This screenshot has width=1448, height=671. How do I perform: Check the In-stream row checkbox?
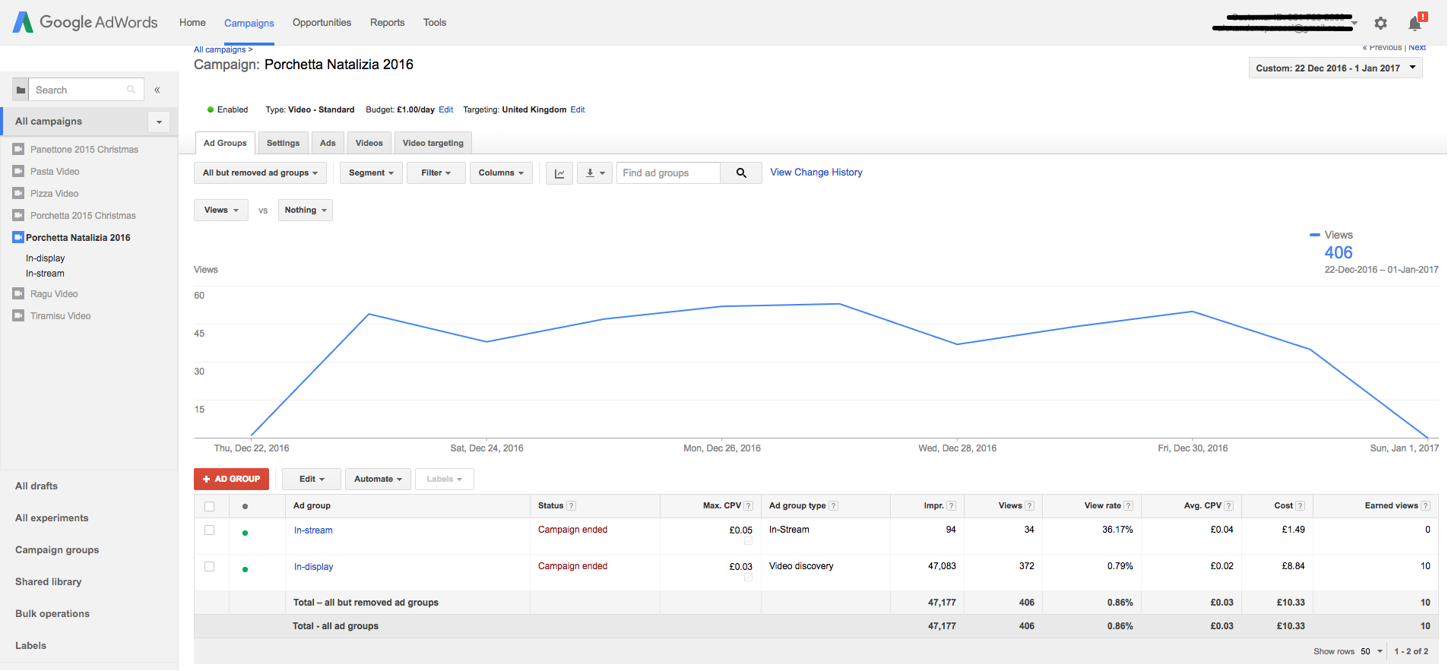pyautogui.click(x=210, y=530)
